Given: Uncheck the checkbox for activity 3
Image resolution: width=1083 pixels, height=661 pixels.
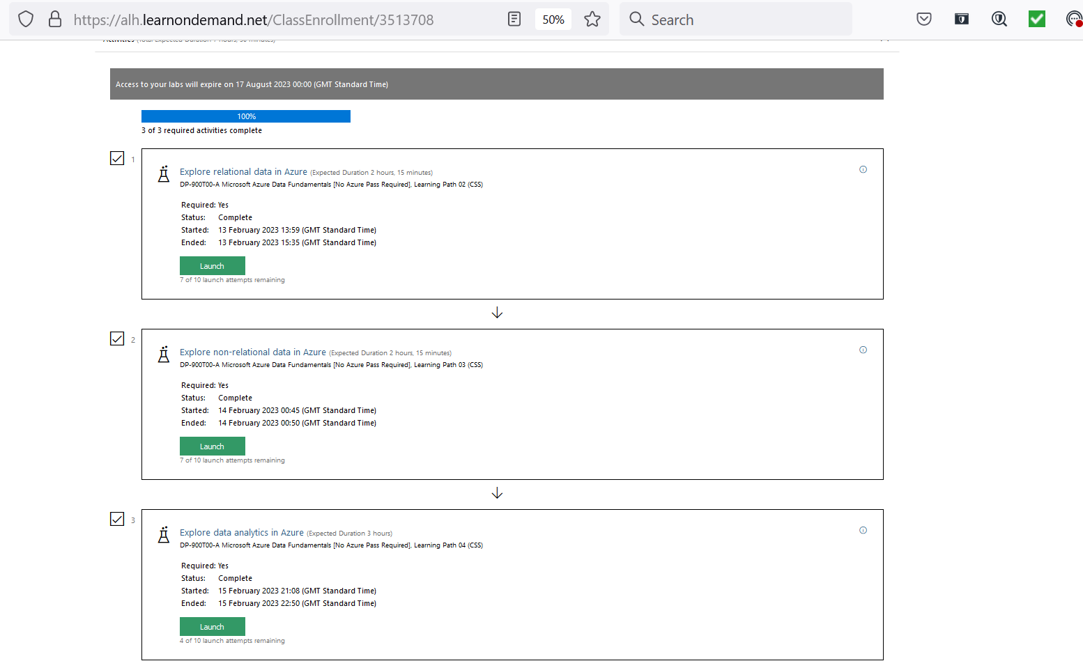Looking at the screenshot, I should click(x=117, y=519).
